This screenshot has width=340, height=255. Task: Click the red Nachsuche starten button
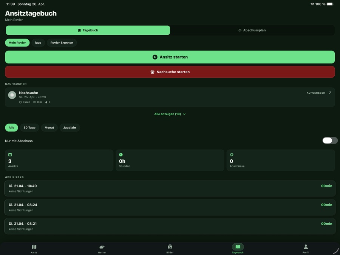click(170, 72)
